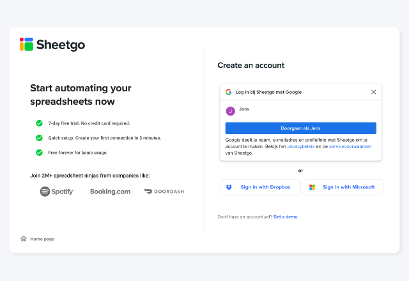Click green checkmark beside Quick setup
Screen dimensions: 409x281
39,138
